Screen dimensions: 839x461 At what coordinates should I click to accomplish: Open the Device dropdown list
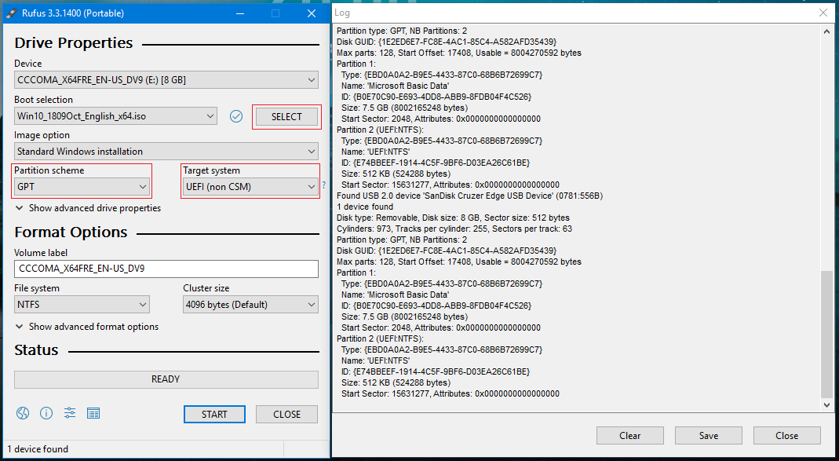(166, 80)
